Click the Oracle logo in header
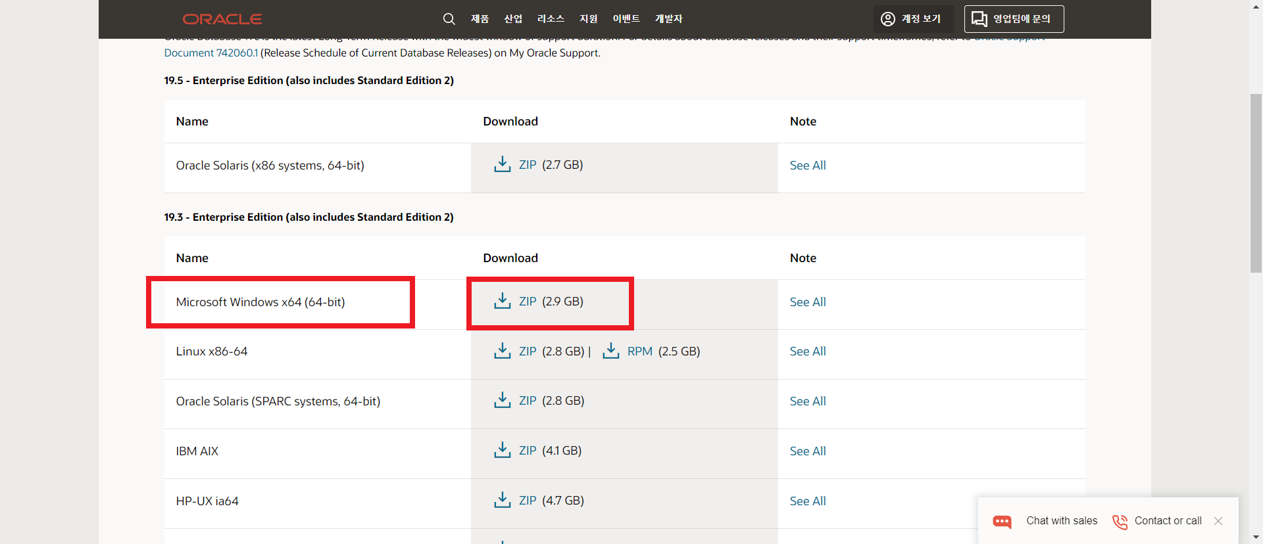The width and height of the screenshot is (1263, 544). (x=222, y=19)
